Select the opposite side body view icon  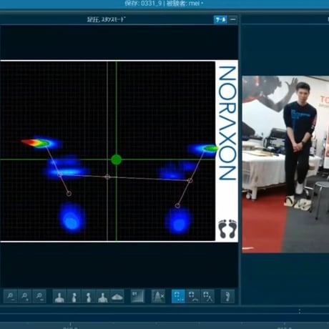(x=89, y=296)
